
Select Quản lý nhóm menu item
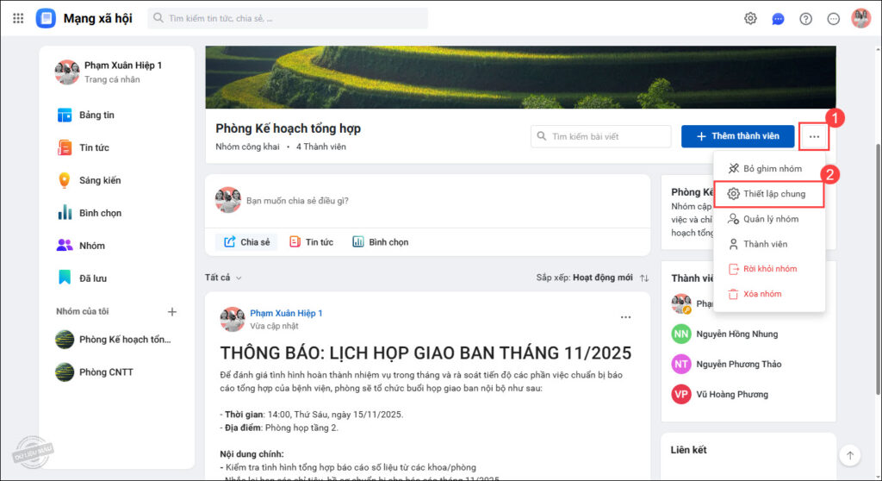click(768, 219)
